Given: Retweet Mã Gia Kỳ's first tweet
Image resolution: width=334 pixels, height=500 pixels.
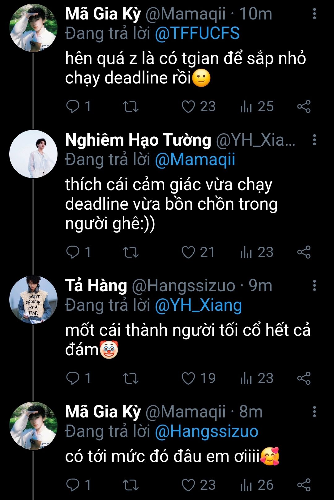Looking at the screenshot, I should [x=131, y=107].
